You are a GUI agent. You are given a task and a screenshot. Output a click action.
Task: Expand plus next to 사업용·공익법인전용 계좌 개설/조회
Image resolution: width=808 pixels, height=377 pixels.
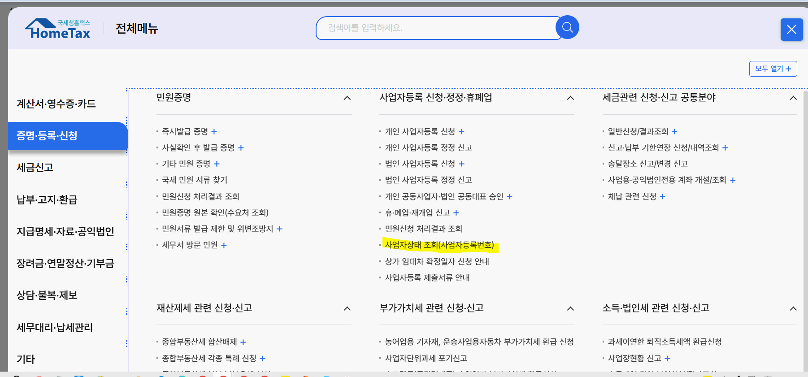point(733,180)
